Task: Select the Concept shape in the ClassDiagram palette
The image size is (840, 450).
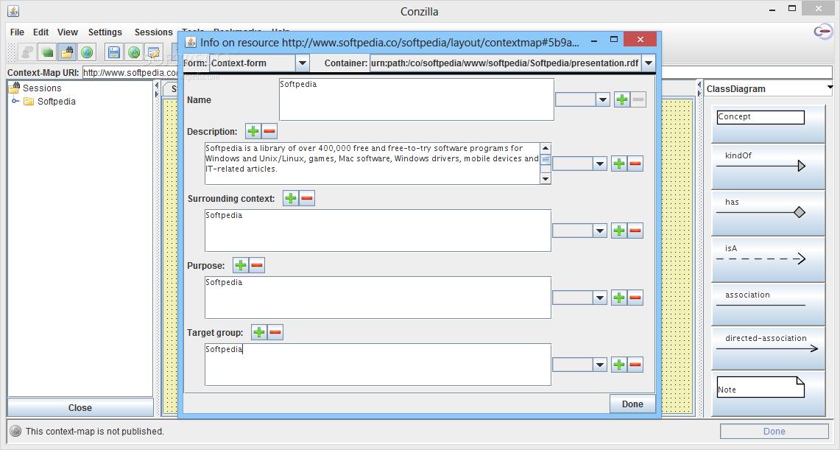Action: point(768,124)
